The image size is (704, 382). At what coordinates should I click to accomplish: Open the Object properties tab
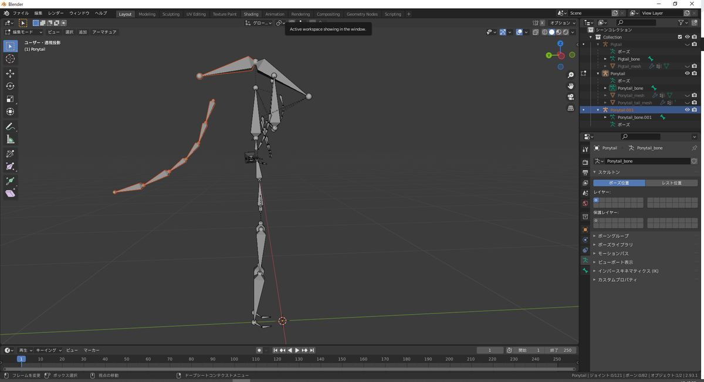(x=585, y=230)
